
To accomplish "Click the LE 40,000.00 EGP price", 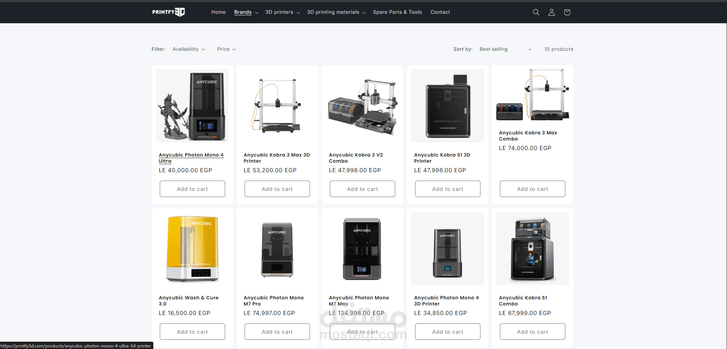I will tap(185, 170).
